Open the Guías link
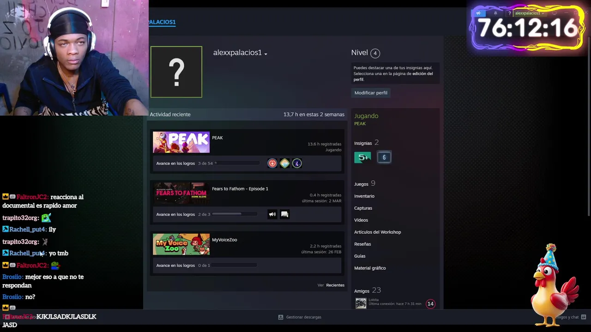The image size is (591, 332). [360, 256]
